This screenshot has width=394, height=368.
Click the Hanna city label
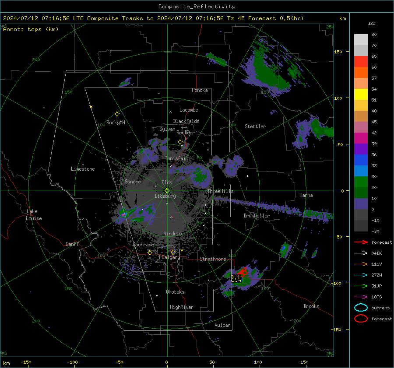pyautogui.click(x=306, y=195)
